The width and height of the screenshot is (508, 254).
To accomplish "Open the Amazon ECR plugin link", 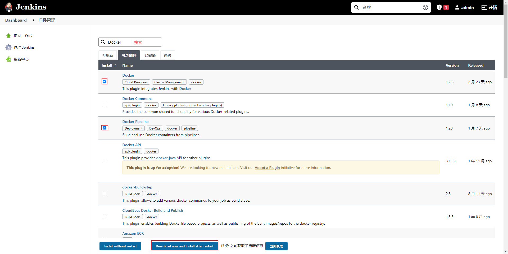I will 133,233.
